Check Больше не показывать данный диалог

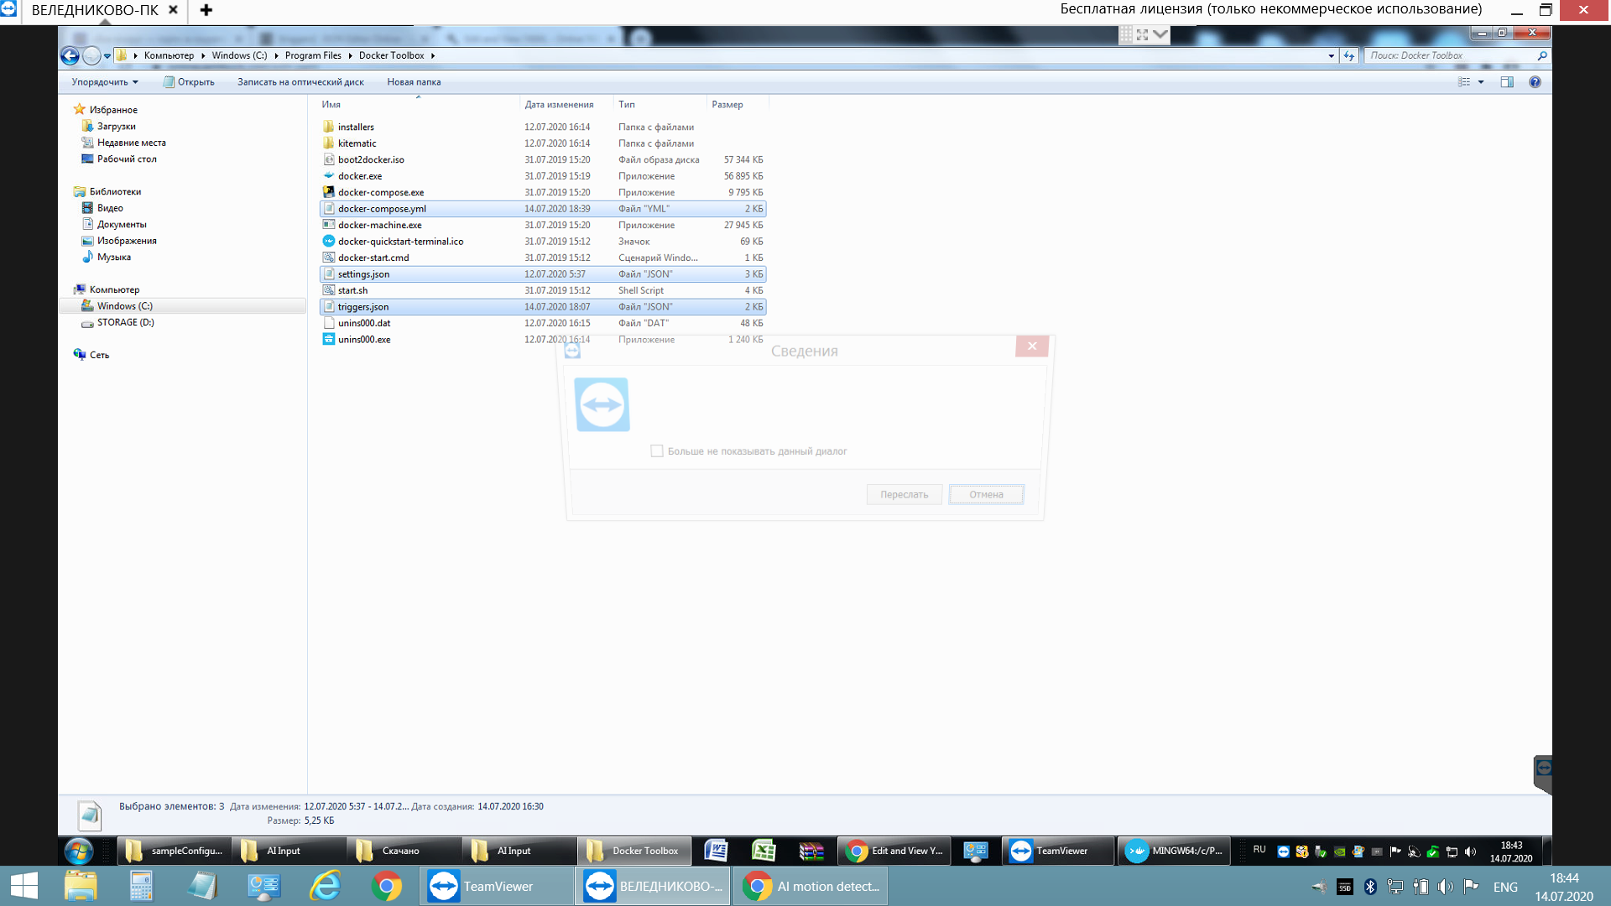[x=657, y=451]
